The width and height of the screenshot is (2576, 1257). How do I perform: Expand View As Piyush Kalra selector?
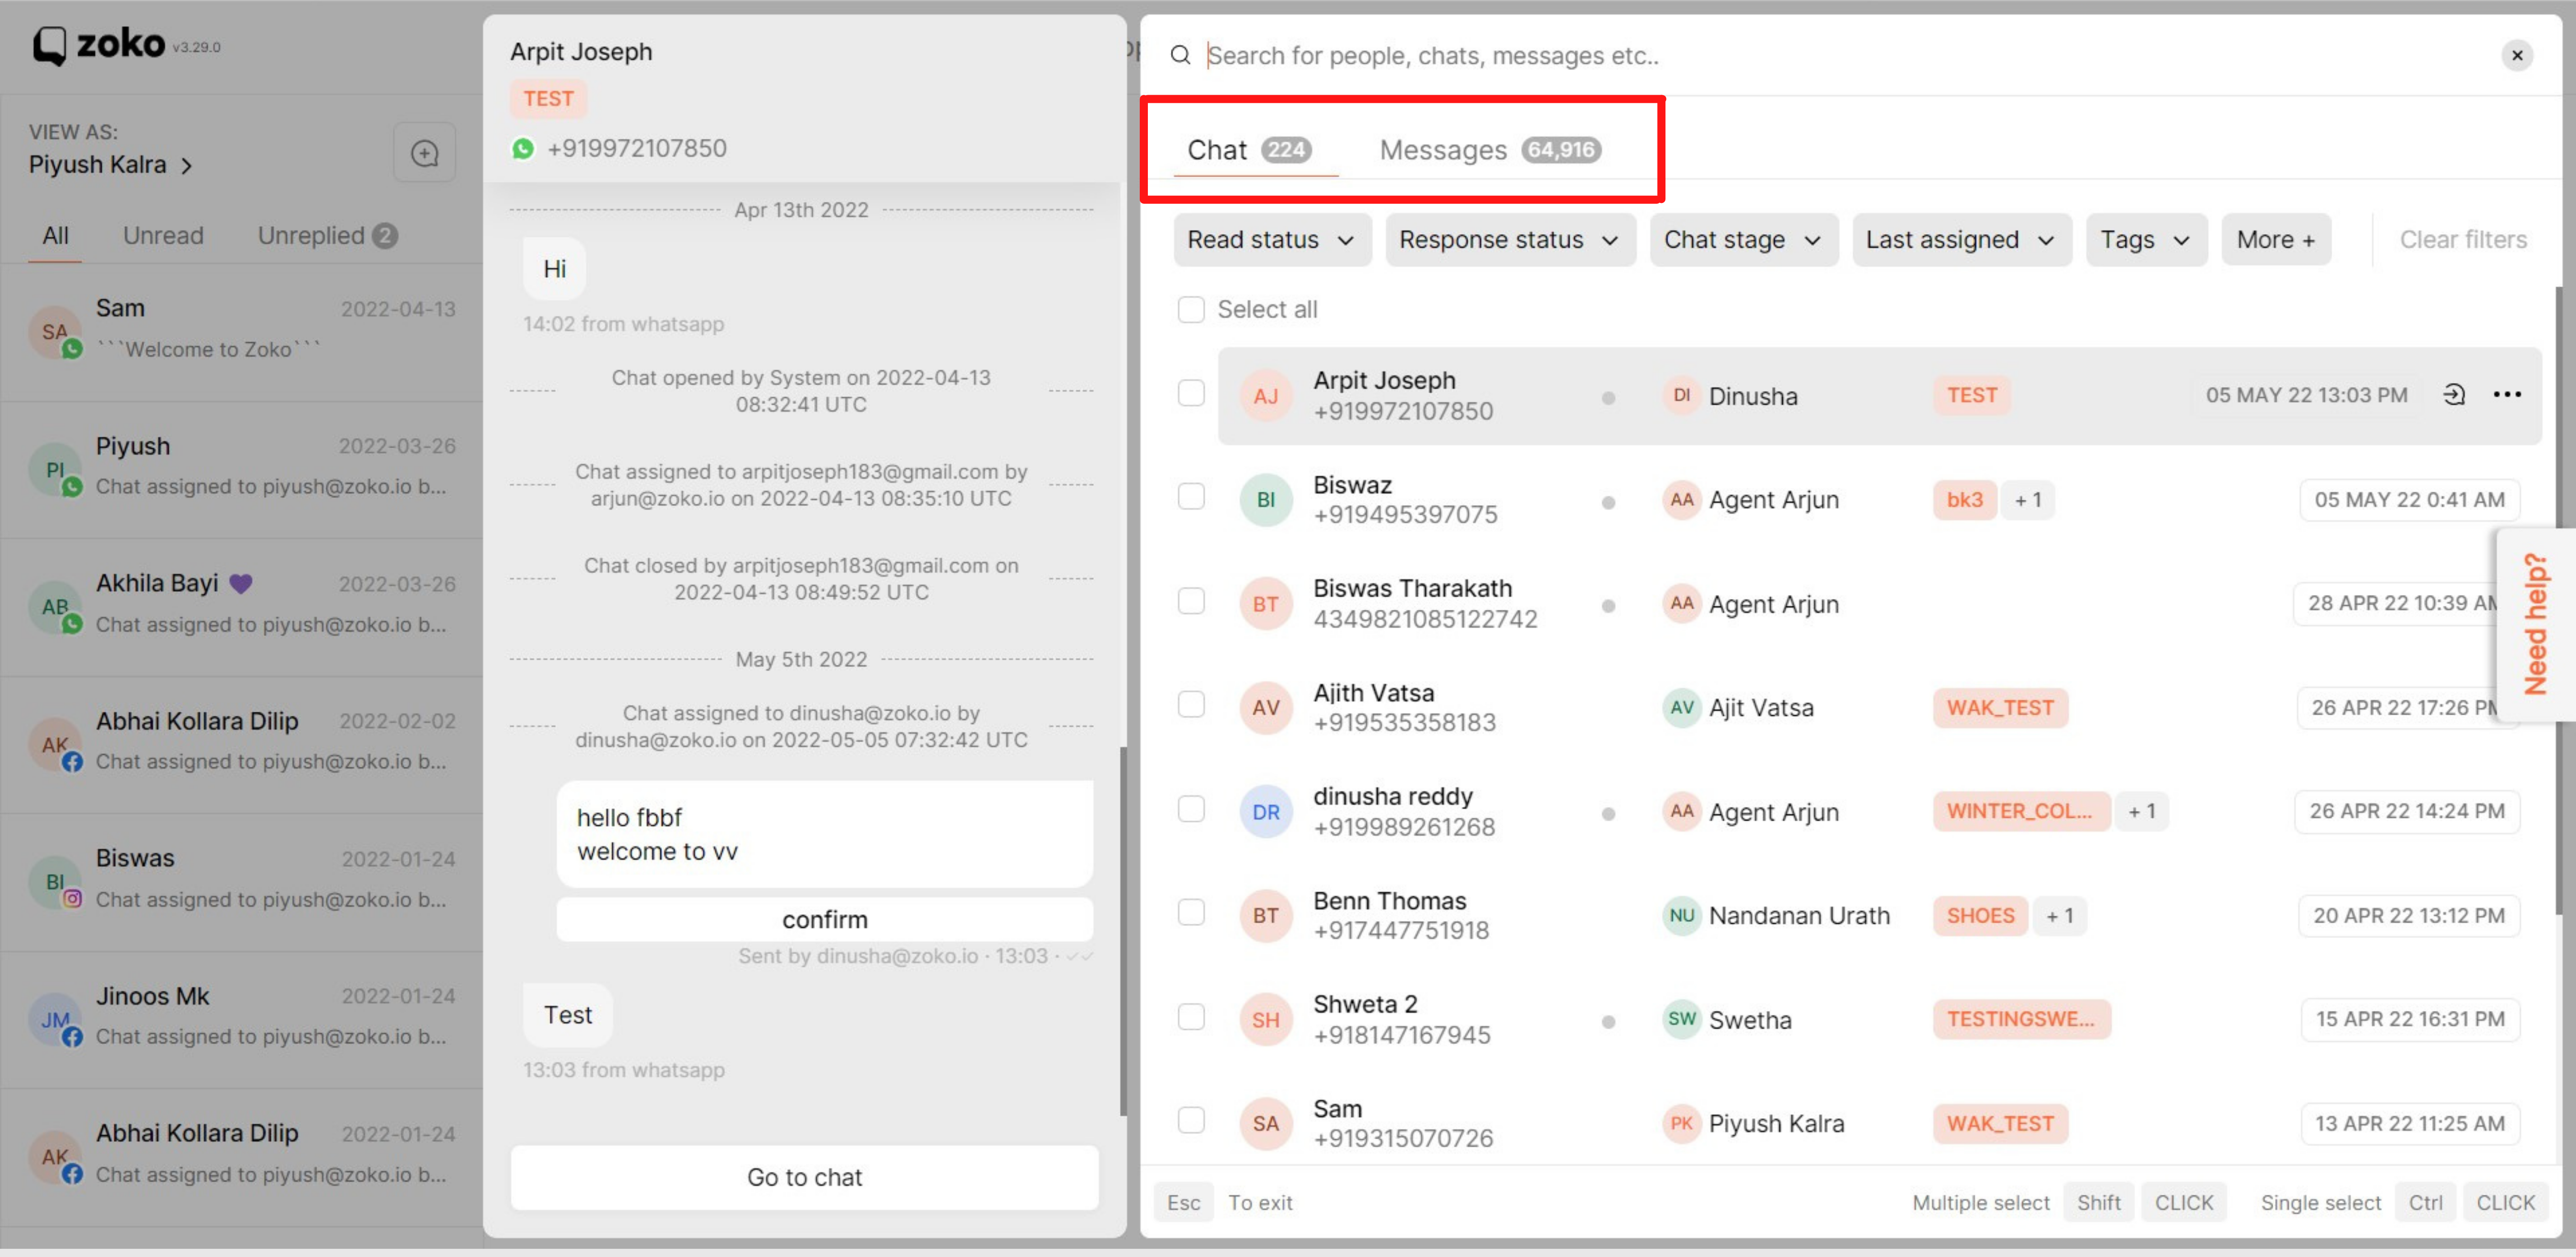pyautogui.click(x=110, y=165)
